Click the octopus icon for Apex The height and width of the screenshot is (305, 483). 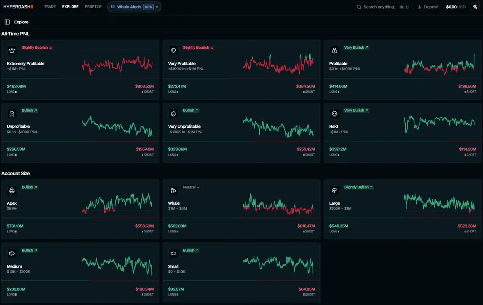tap(12, 191)
